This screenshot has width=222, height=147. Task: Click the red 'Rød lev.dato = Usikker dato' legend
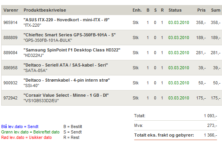[26, 137]
